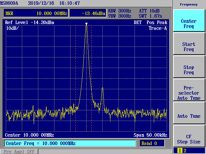Click the 10dB/ scale label
Image resolution: width=206 pixels, height=154 pixels.
[13, 28]
